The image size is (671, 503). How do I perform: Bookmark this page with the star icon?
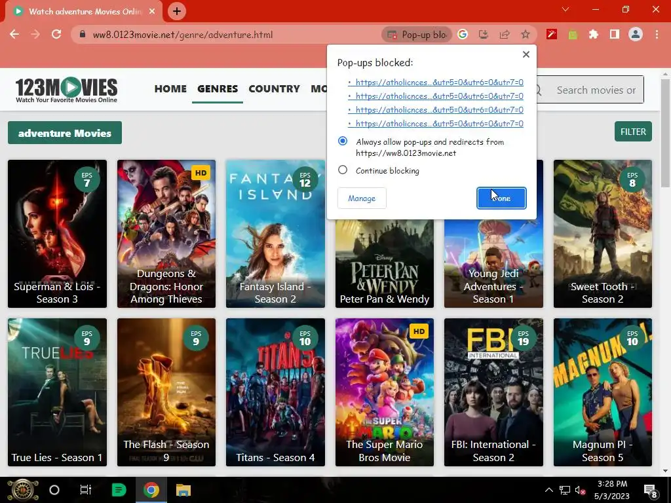(x=526, y=34)
